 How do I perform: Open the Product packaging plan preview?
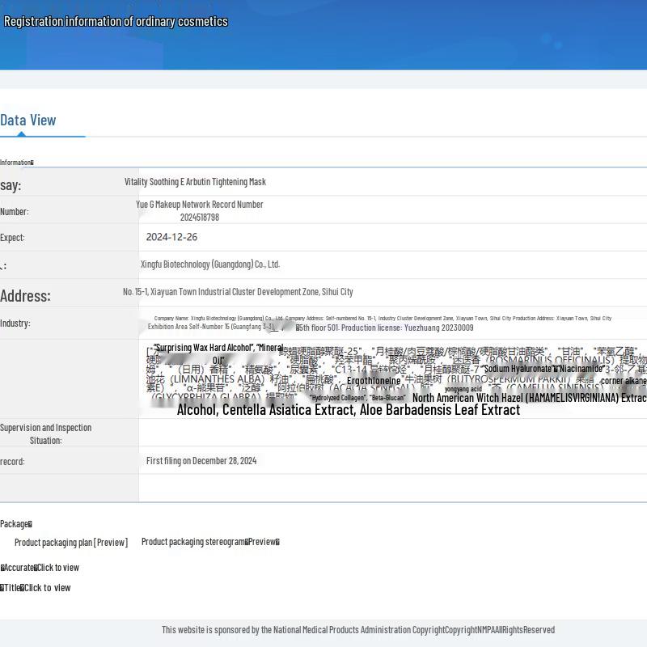tap(71, 542)
